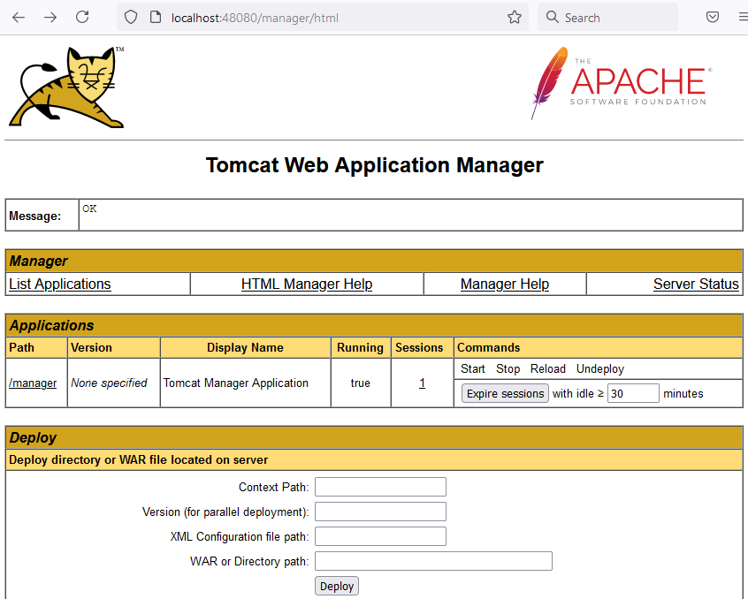Image resolution: width=748 pixels, height=599 pixels.
Task: Open the Pocket save icon
Action: pos(713,18)
